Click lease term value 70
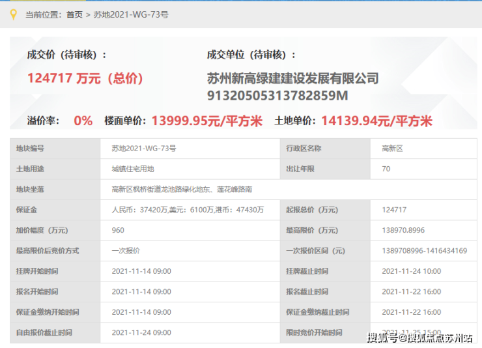 (x=386, y=169)
